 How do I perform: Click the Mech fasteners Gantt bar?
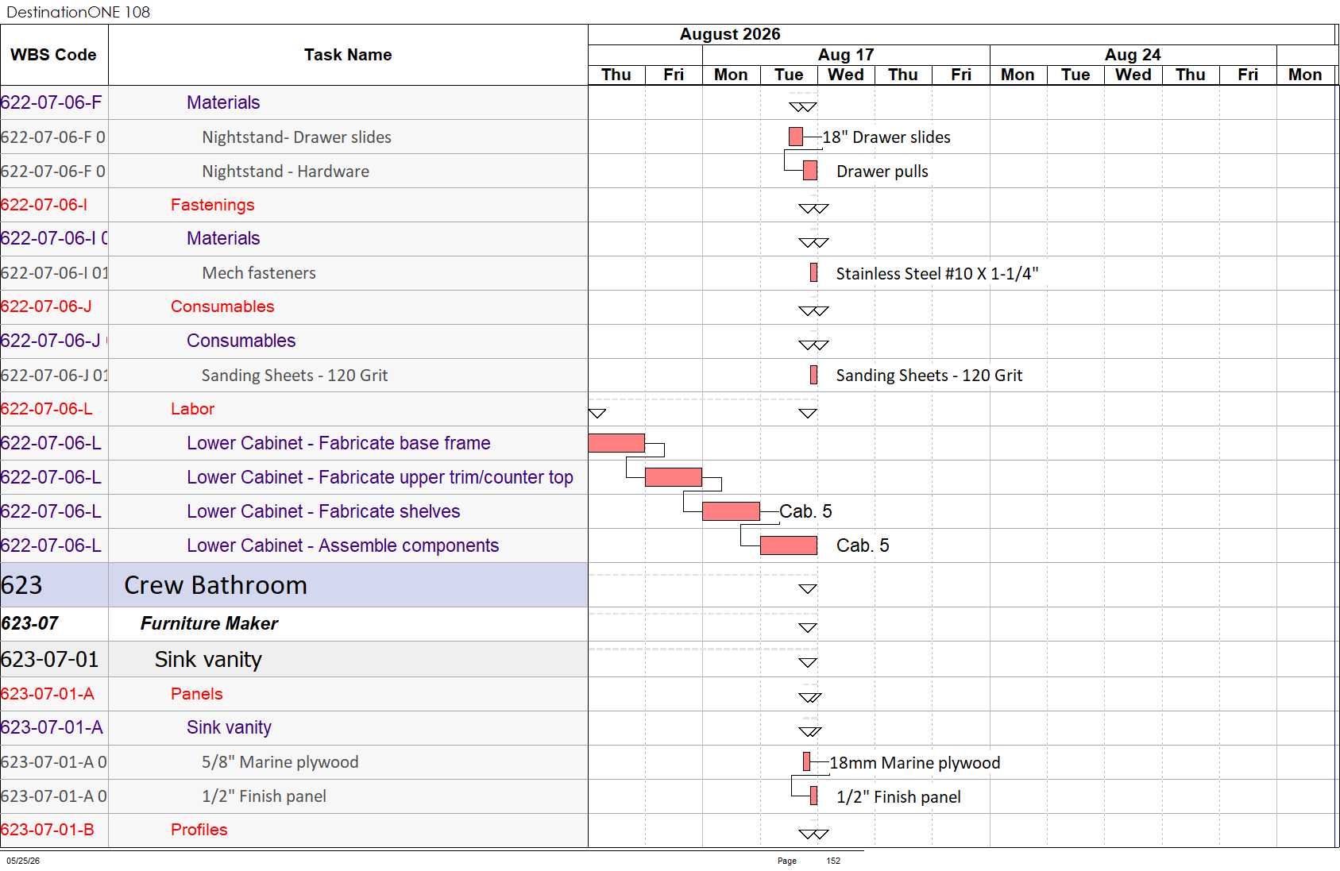pyautogui.click(x=813, y=272)
